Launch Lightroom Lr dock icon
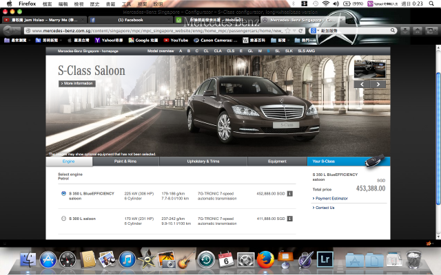The height and width of the screenshot is (275, 441). click(x=325, y=260)
